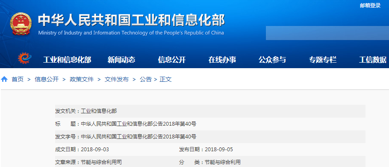Click 分类 value 节能与综合利用

223,162
